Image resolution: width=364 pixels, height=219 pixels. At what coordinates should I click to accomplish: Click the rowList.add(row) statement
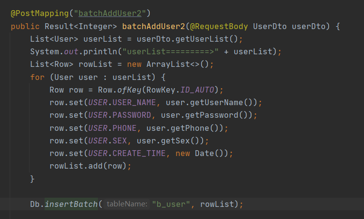88,166
